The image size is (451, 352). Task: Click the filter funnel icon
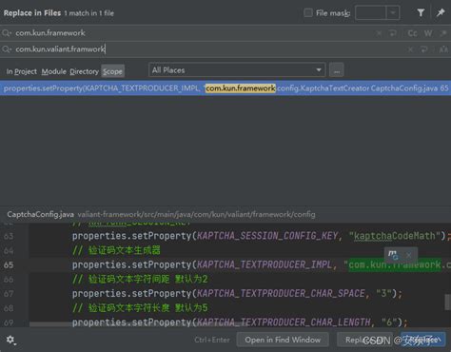pos(421,12)
